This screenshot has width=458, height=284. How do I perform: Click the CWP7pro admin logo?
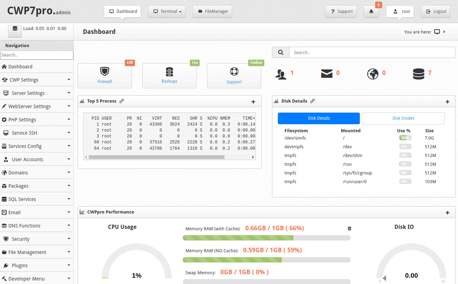39,10
